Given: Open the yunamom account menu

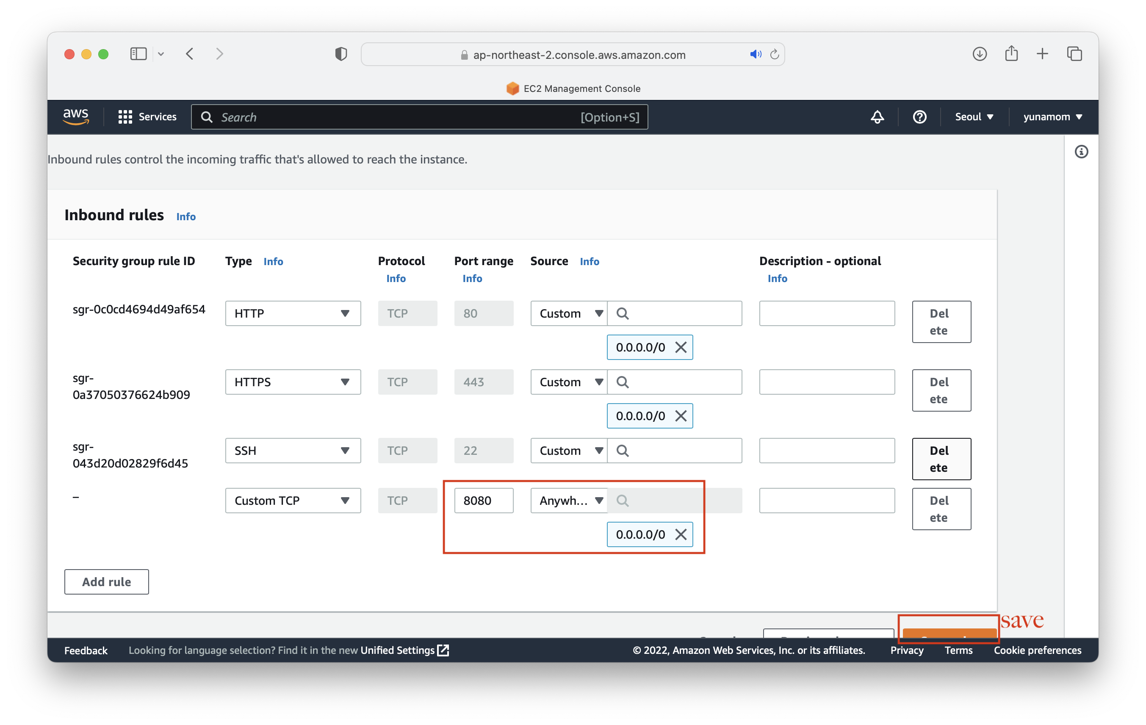Looking at the screenshot, I should [x=1052, y=117].
